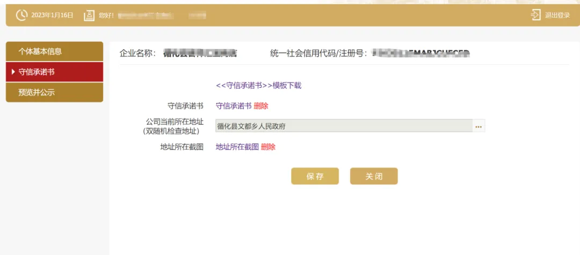This screenshot has width=580, height=255.
Task: Click the user profile icon near 您好
Action: [89, 15]
